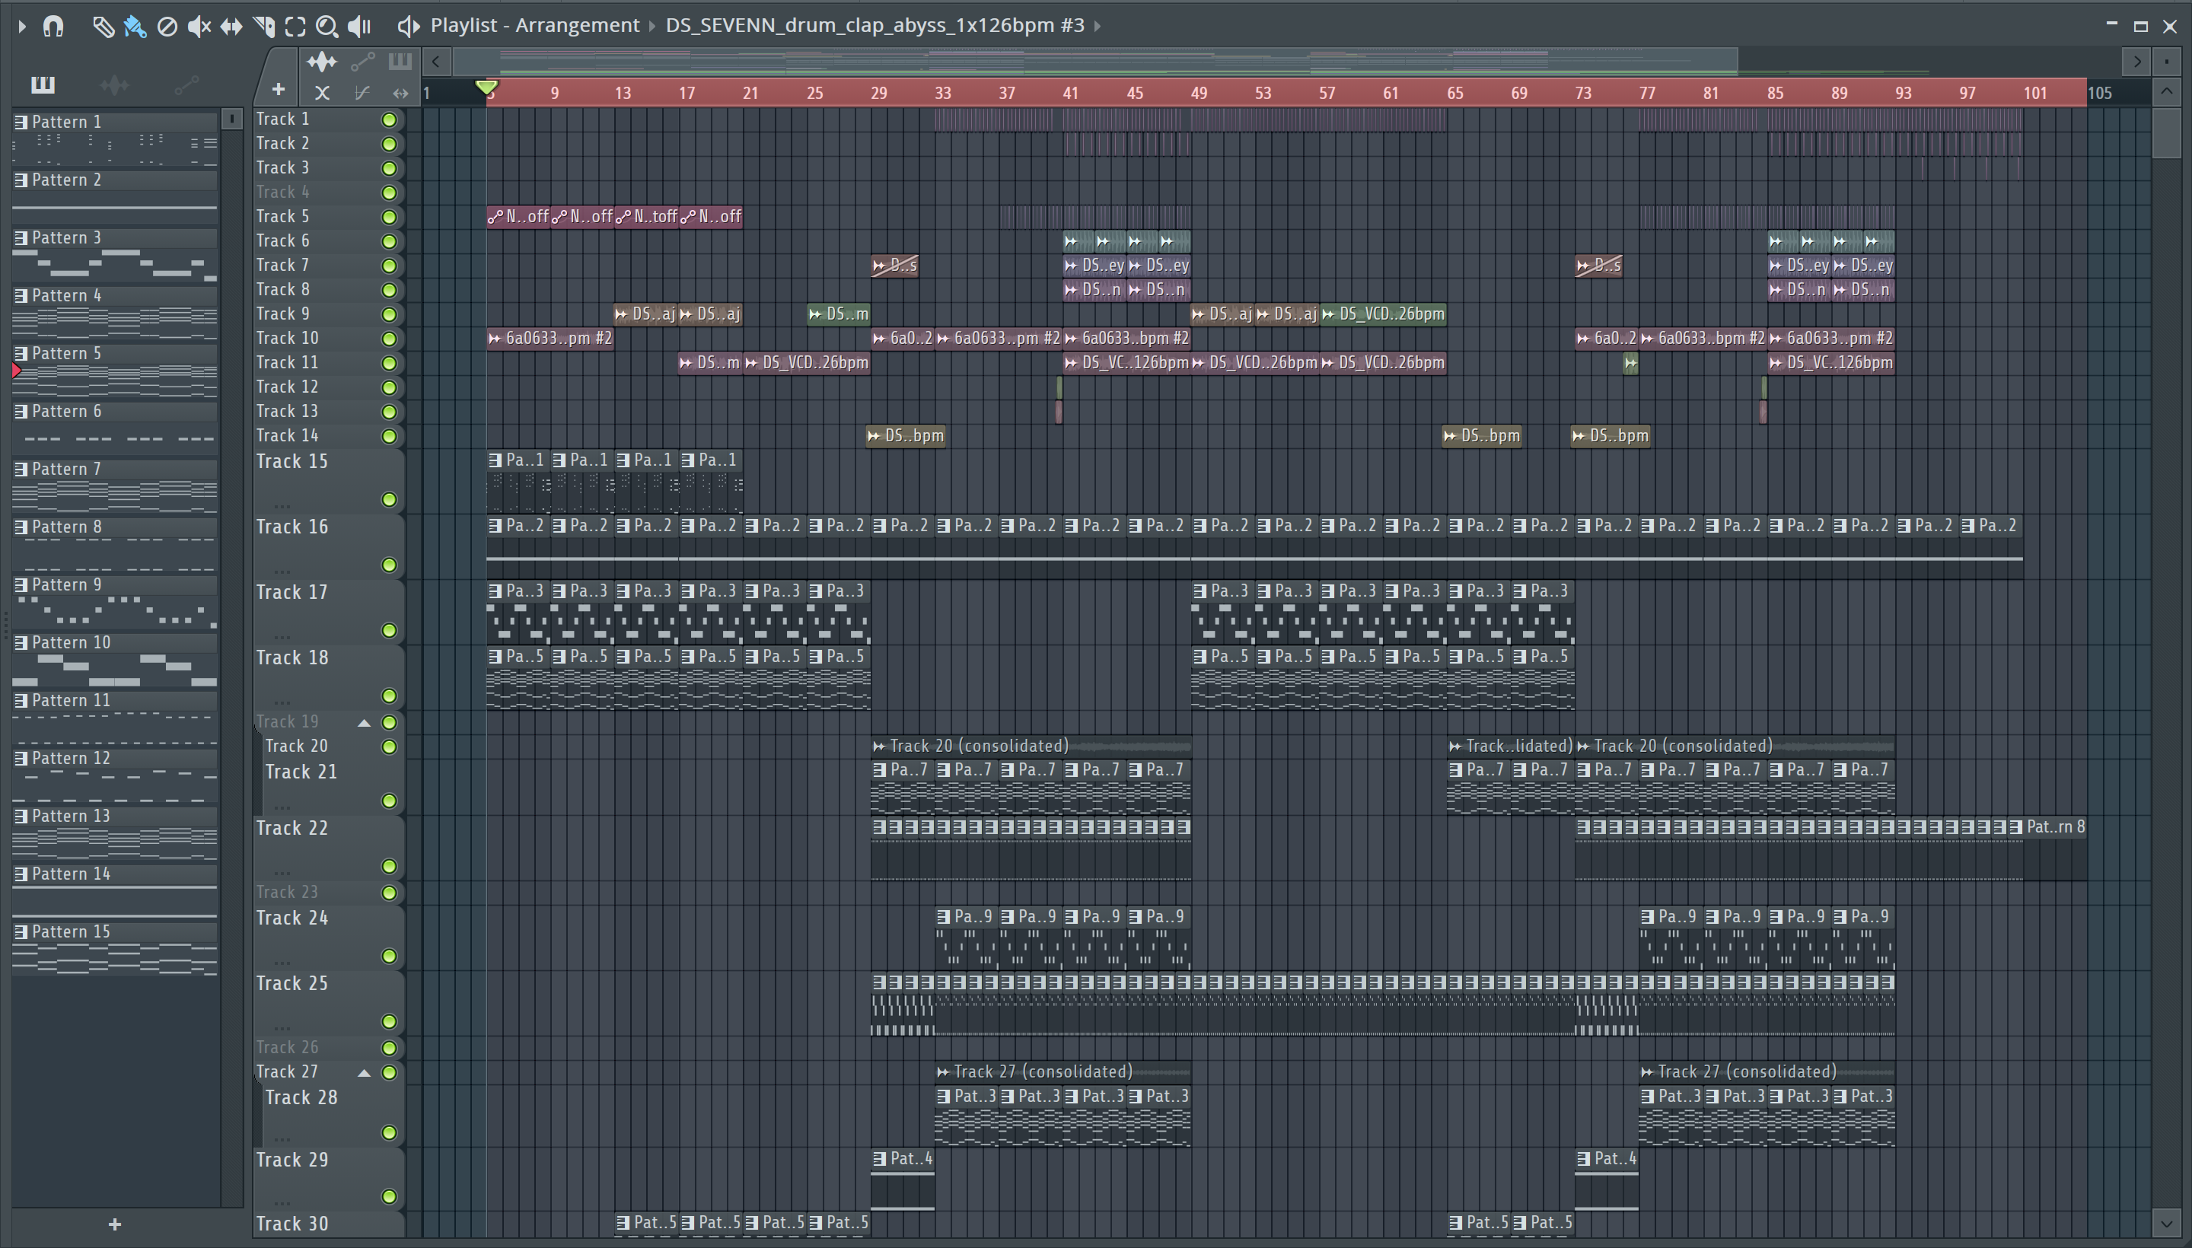Mute Track 5 with its green LED
The image size is (2192, 1248).
pos(389,218)
